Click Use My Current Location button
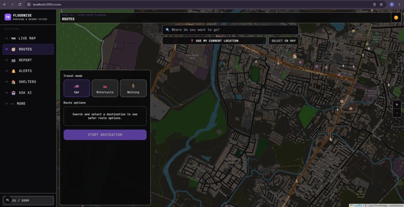The height and width of the screenshot is (207, 404). pyautogui.click(x=214, y=40)
